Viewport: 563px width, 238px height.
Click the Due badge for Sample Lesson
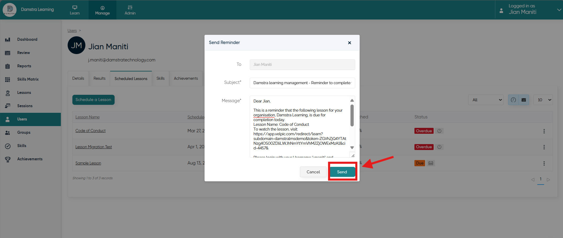pyautogui.click(x=420, y=163)
